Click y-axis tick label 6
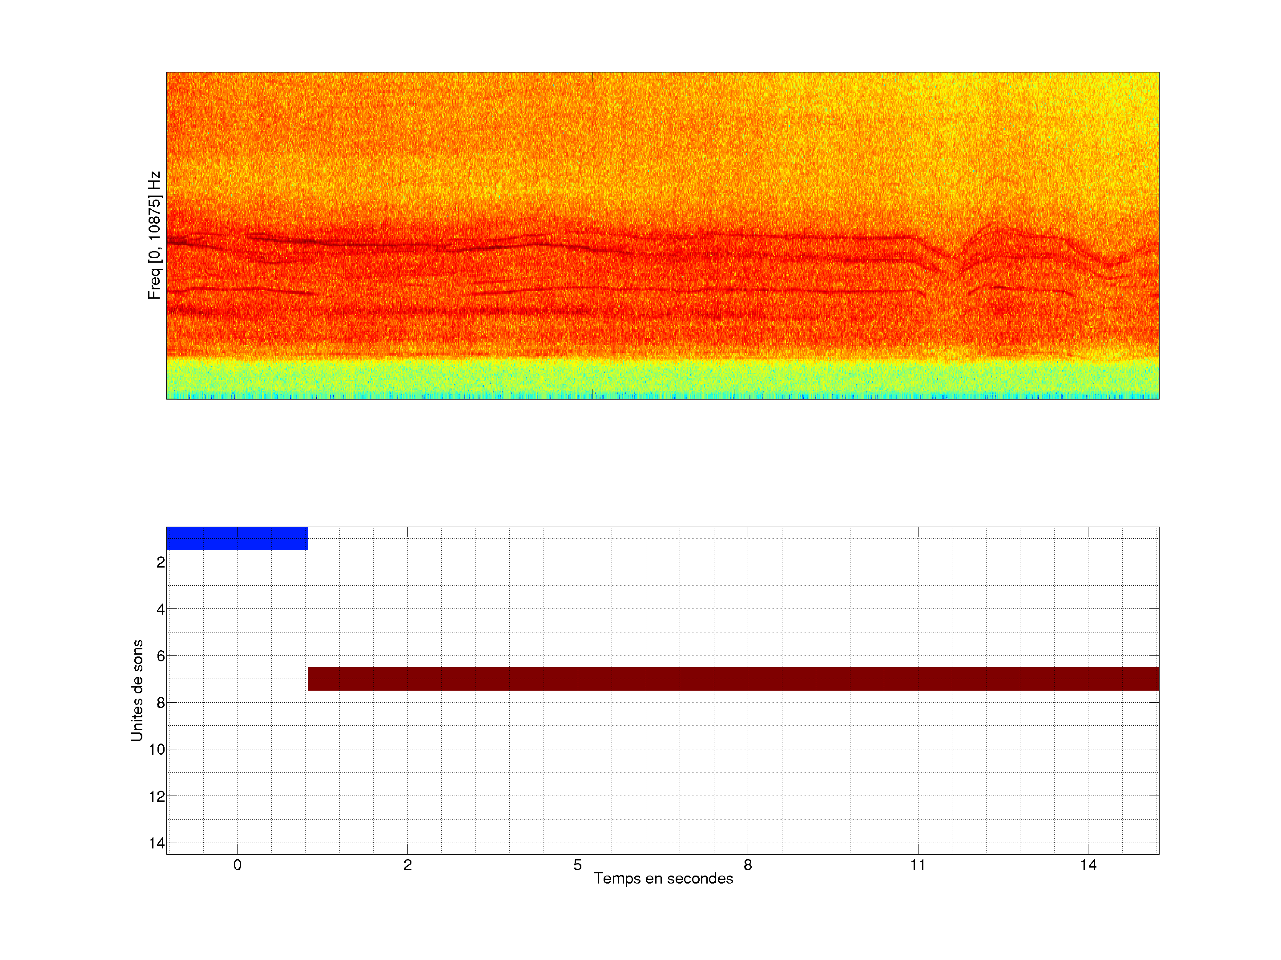The image size is (1281, 960). click(x=161, y=656)
